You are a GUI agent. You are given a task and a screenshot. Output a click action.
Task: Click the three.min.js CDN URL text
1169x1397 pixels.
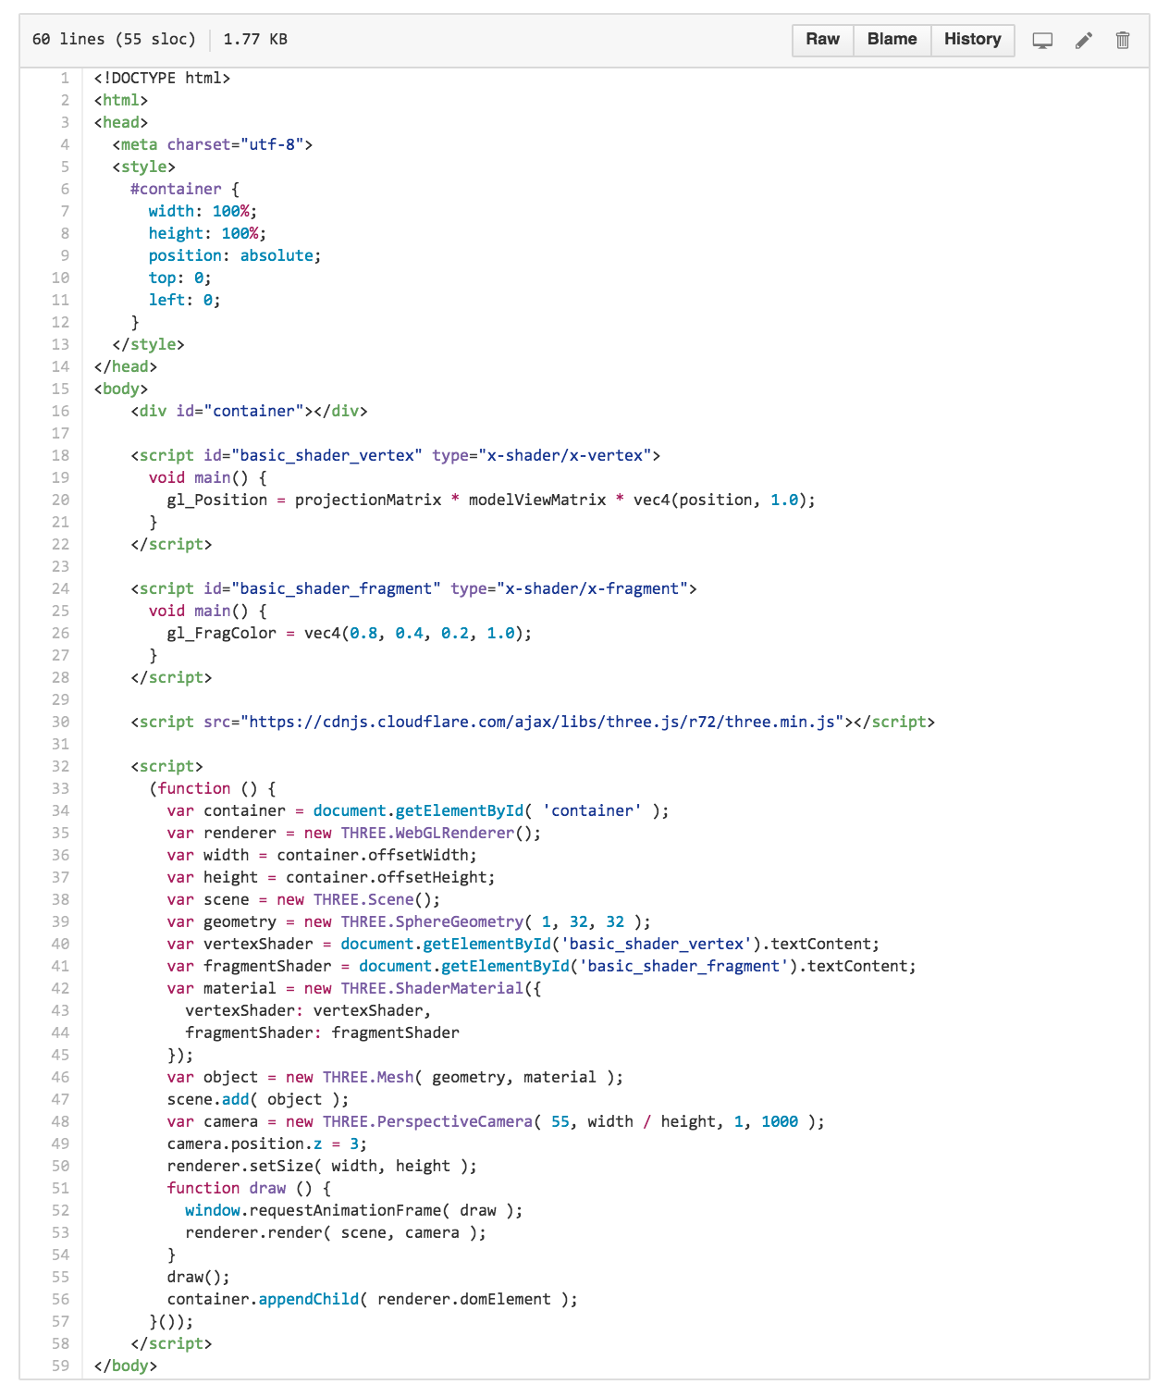pos(546,722)
